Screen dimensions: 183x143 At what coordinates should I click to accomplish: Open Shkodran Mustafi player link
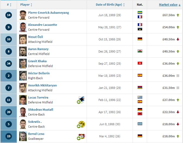[40, 110]
